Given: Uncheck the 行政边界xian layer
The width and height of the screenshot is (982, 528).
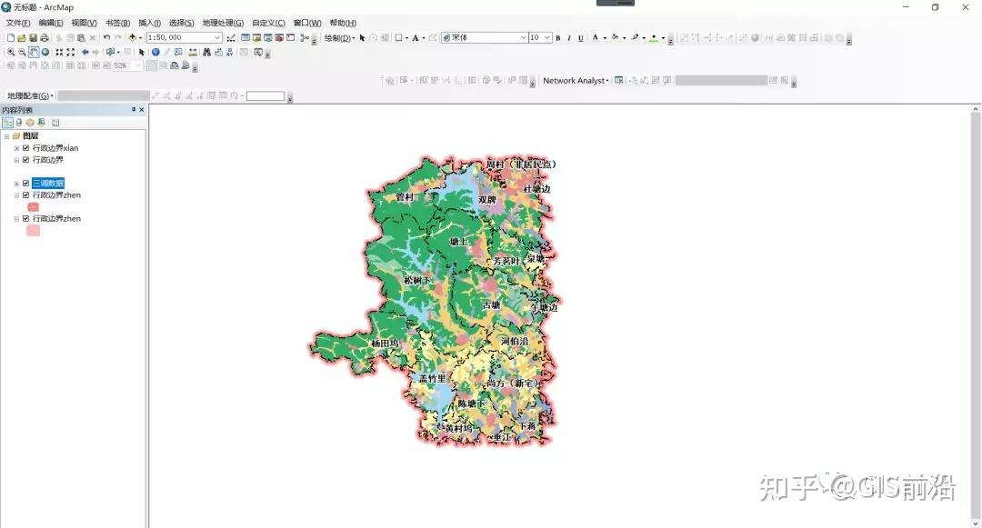Looking at the screenshot, I should pyautogui.click(x=25, y=148).
